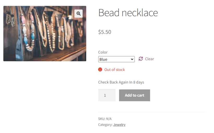Click the Color field label
Viewport: 214px width, 133px height.
coord(103,52)
